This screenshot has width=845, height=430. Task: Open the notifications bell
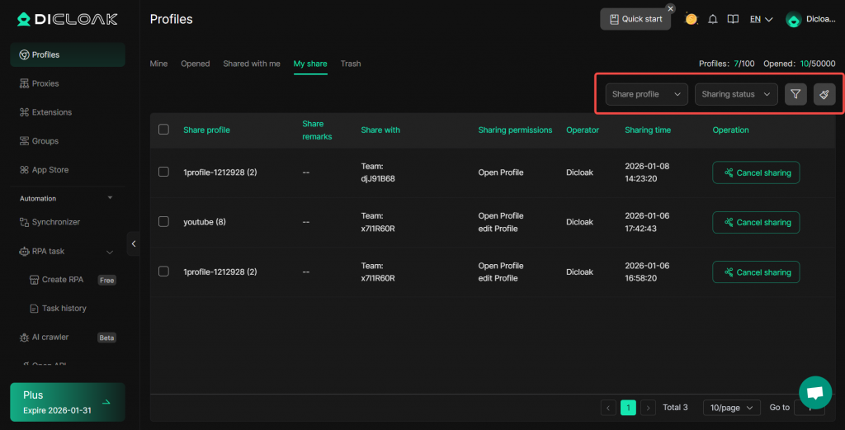(713, 19)
